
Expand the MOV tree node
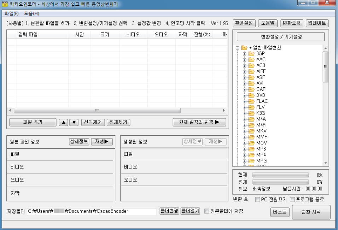(x=244, y=143)
